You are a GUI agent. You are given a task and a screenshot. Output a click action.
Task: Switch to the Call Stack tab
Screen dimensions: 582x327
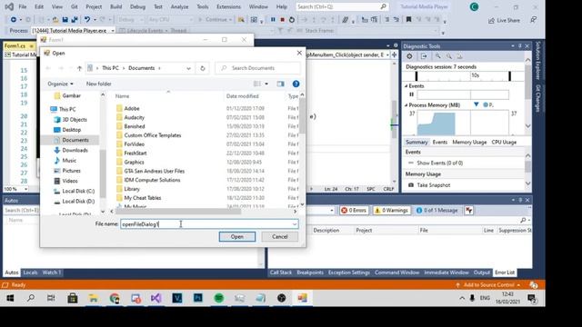click(281, 272)
